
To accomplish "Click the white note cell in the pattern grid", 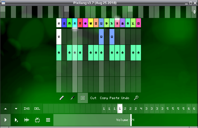I will (59, 37).
